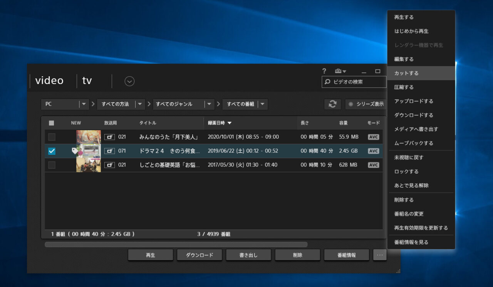Image resolution: width=493 pixels, height=287 pixels.
Task: Click the broadcast icon beside channel 071
Action: pyautogui.click(x=109, y=151)
